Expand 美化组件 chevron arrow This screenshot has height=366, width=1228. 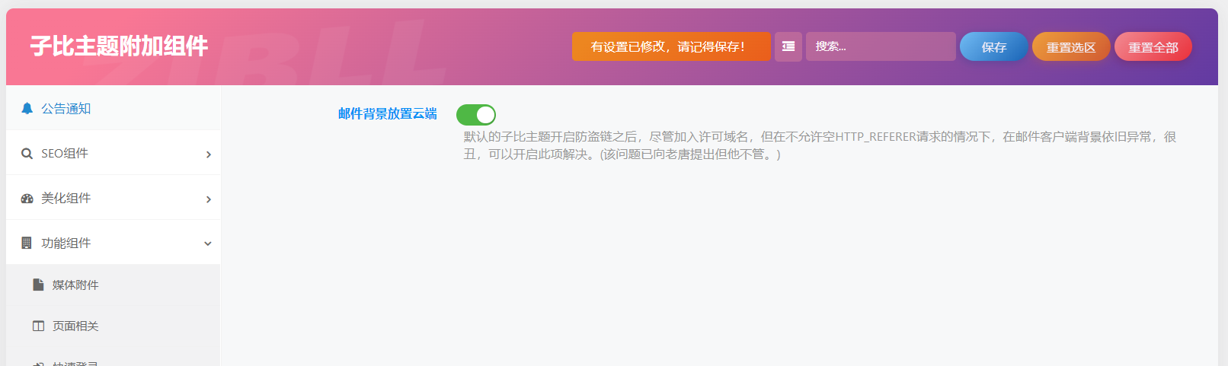(208, 199)
